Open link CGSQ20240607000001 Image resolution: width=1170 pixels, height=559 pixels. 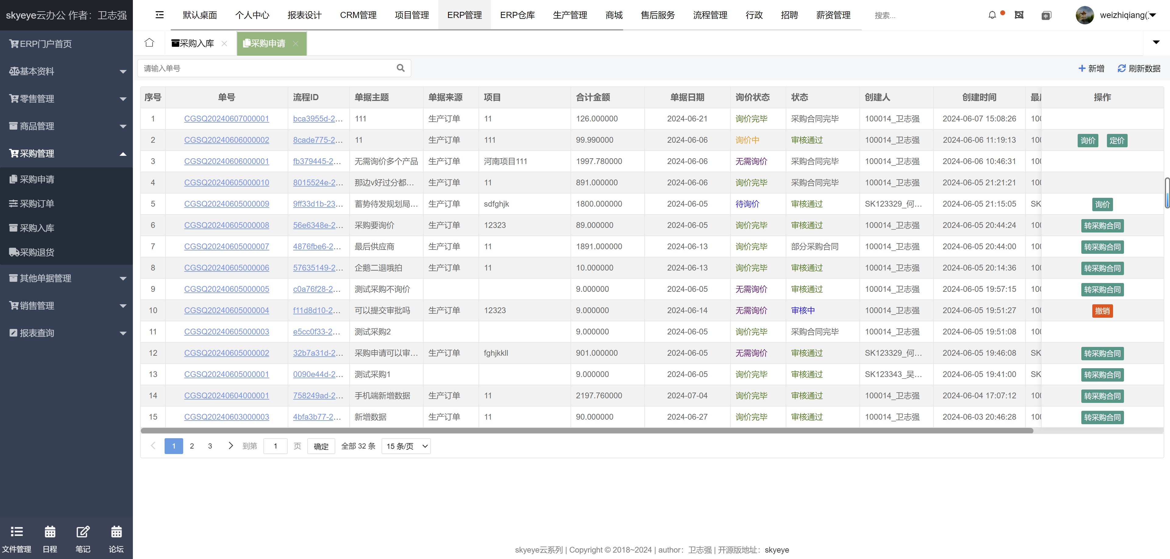226,119
